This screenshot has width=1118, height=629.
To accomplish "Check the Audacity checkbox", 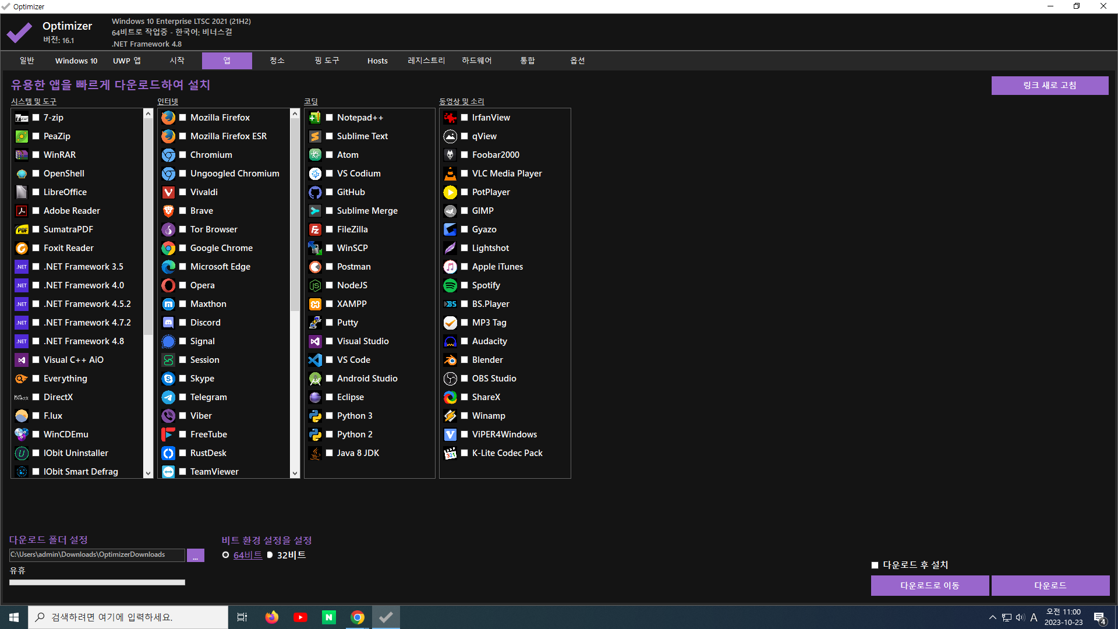I will (x=465, y=341).
